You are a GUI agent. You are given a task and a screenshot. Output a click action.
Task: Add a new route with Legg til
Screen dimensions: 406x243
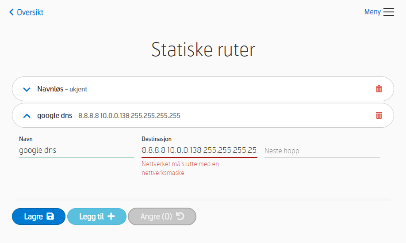pyautogui.click(x=97, y=216)
